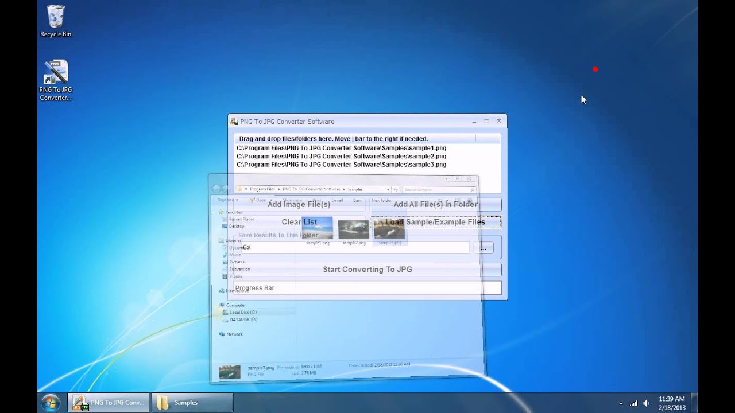Click Load Sample/Example Files button
Viewport: 735px width, 413px height.
tap(436, 222)
